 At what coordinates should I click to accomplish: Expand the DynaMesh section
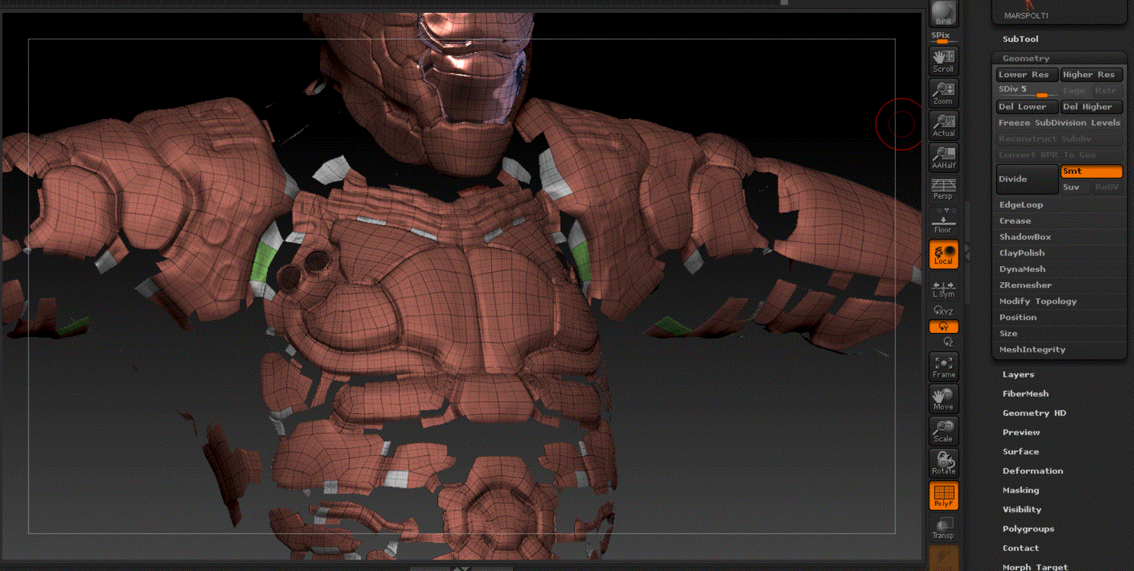(x=1022, y=269)
